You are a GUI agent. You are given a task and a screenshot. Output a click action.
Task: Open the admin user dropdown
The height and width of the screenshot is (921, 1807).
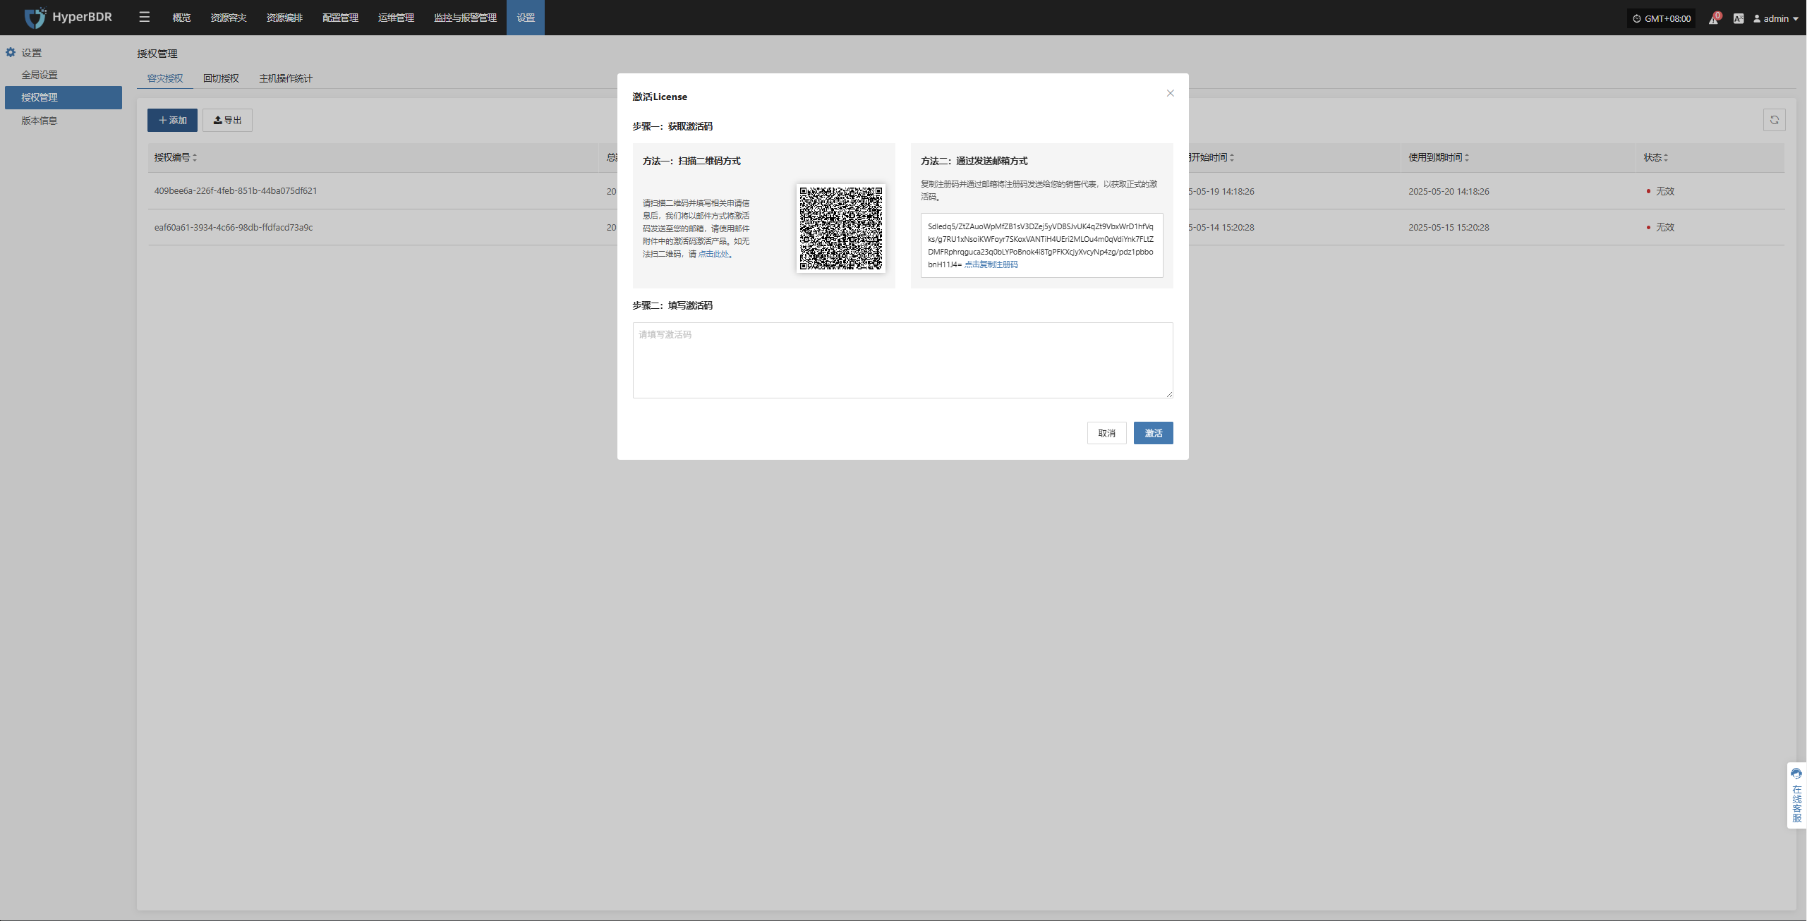(x=1776, y=18)
